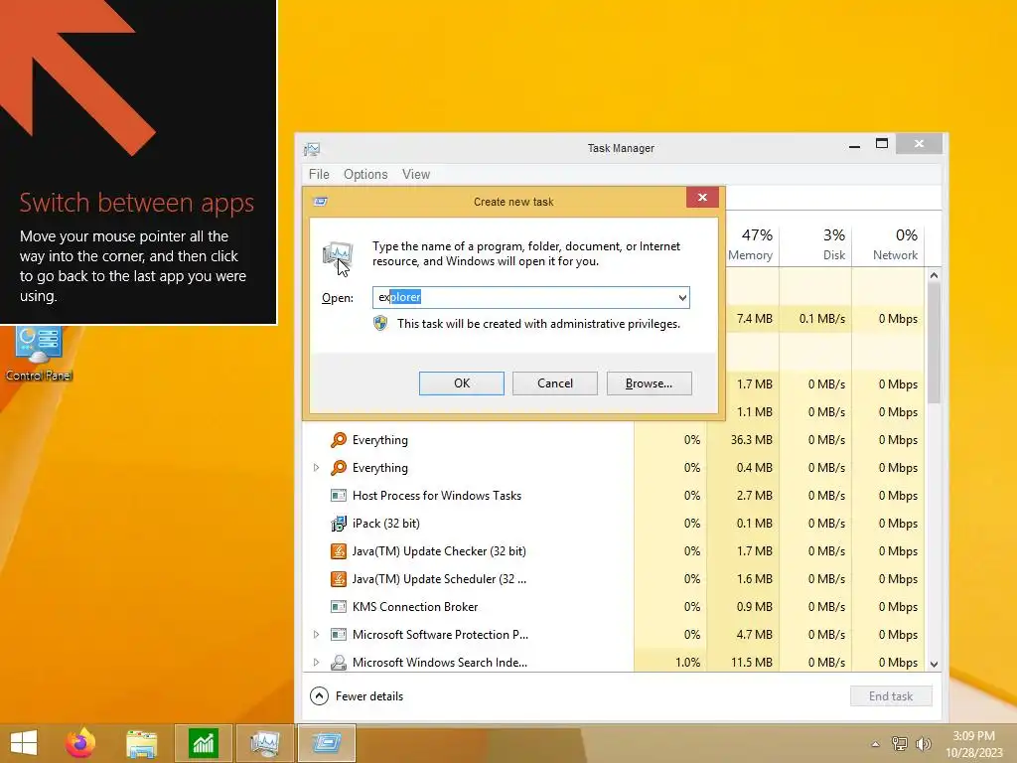Launch Firefox from the taskbar
Screen dimensions: 1017x763
coord(80,743)
